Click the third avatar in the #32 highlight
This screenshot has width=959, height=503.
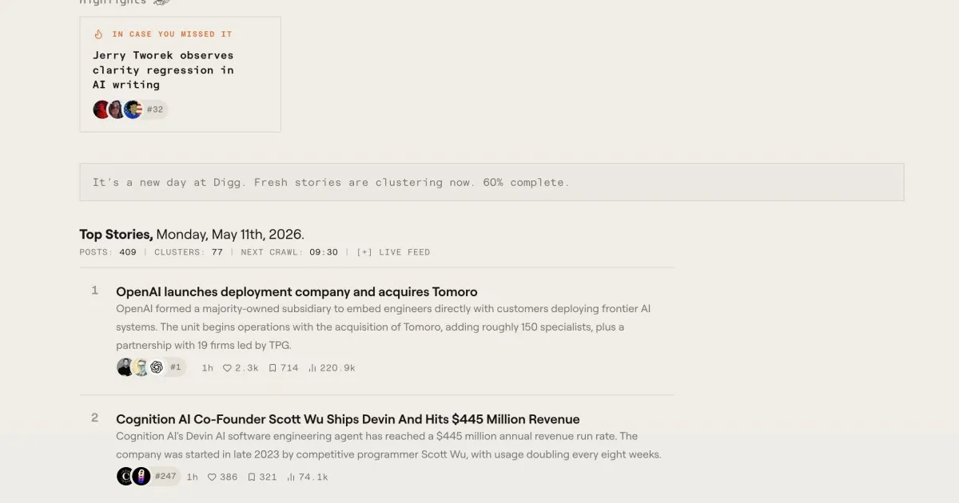coord(133,109)
